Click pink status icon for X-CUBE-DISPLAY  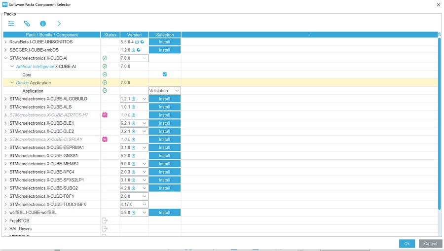coord(105,139)
